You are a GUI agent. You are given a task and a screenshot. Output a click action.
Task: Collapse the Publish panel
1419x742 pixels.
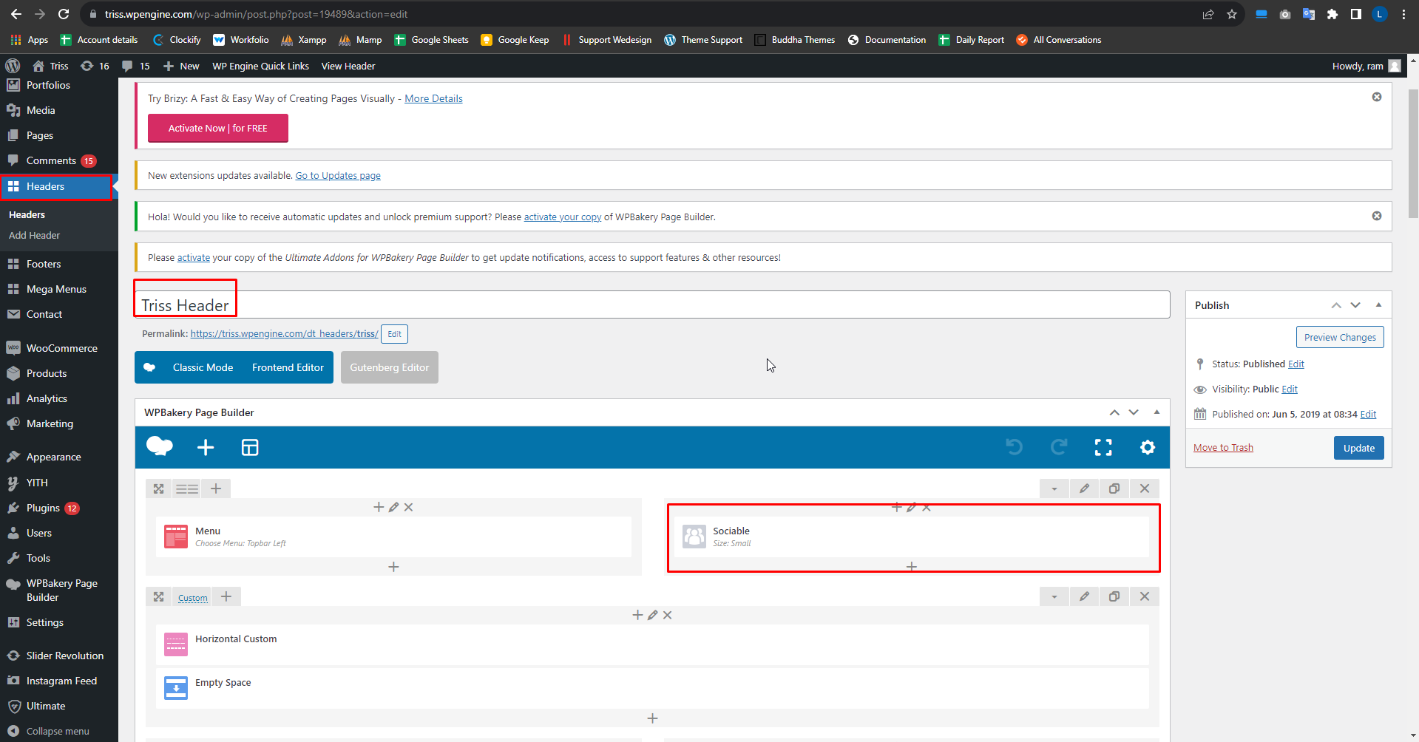[1378, 305]
